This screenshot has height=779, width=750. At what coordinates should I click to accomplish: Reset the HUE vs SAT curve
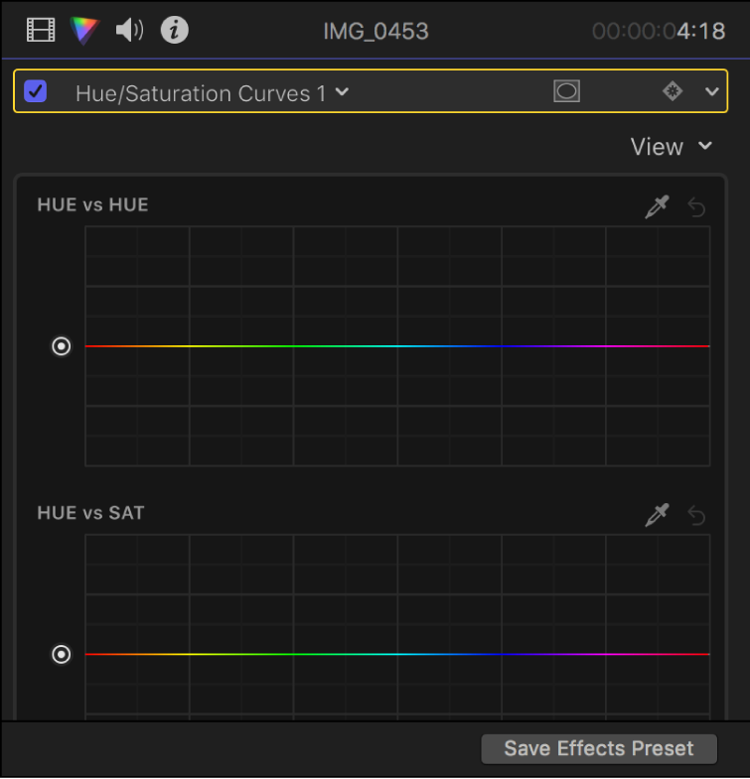coord(696,515)
